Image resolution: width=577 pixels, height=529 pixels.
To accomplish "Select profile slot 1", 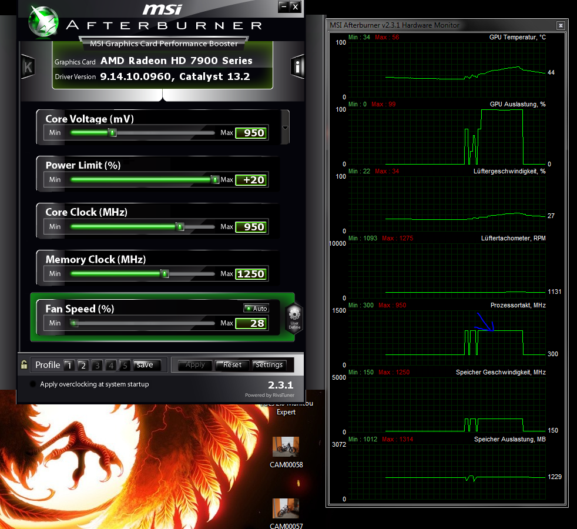I will (69, 365).
